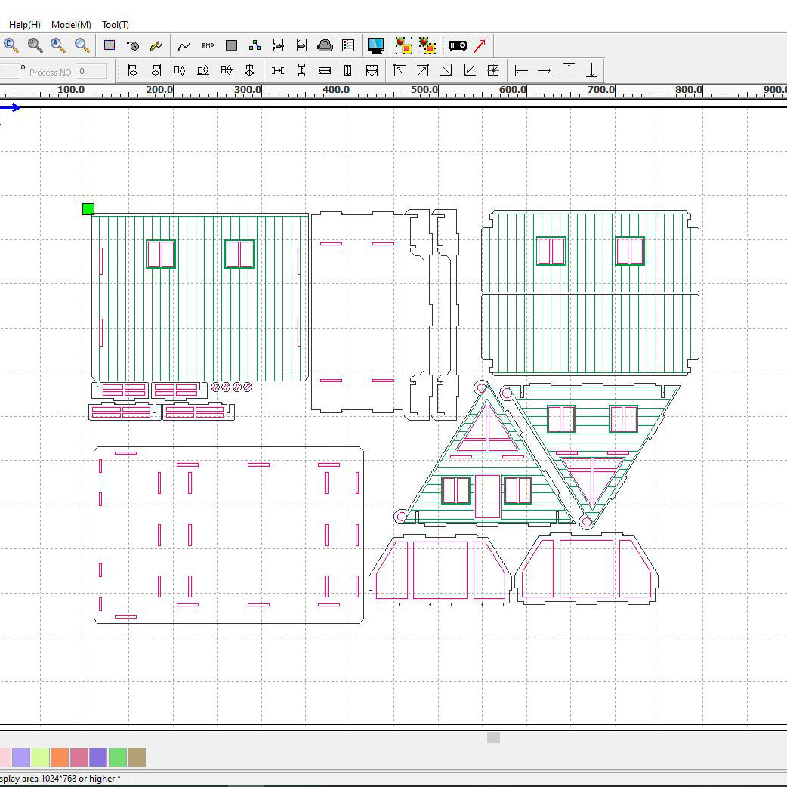
Task: Open the Help(H) menu
Action: click(25, 25)
